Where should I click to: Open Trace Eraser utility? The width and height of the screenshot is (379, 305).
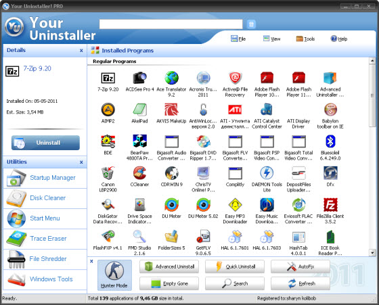(x=45, y=239)
